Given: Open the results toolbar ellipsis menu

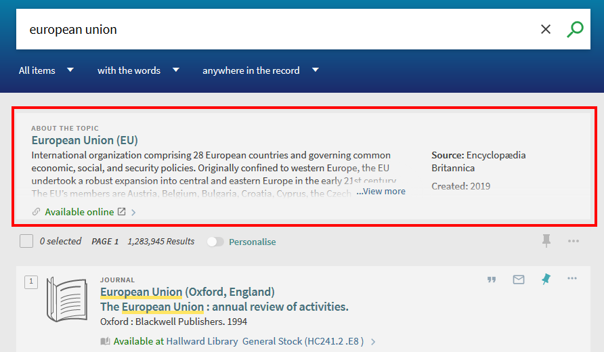Looking at the screenshot, I should [x=574, y=241].
